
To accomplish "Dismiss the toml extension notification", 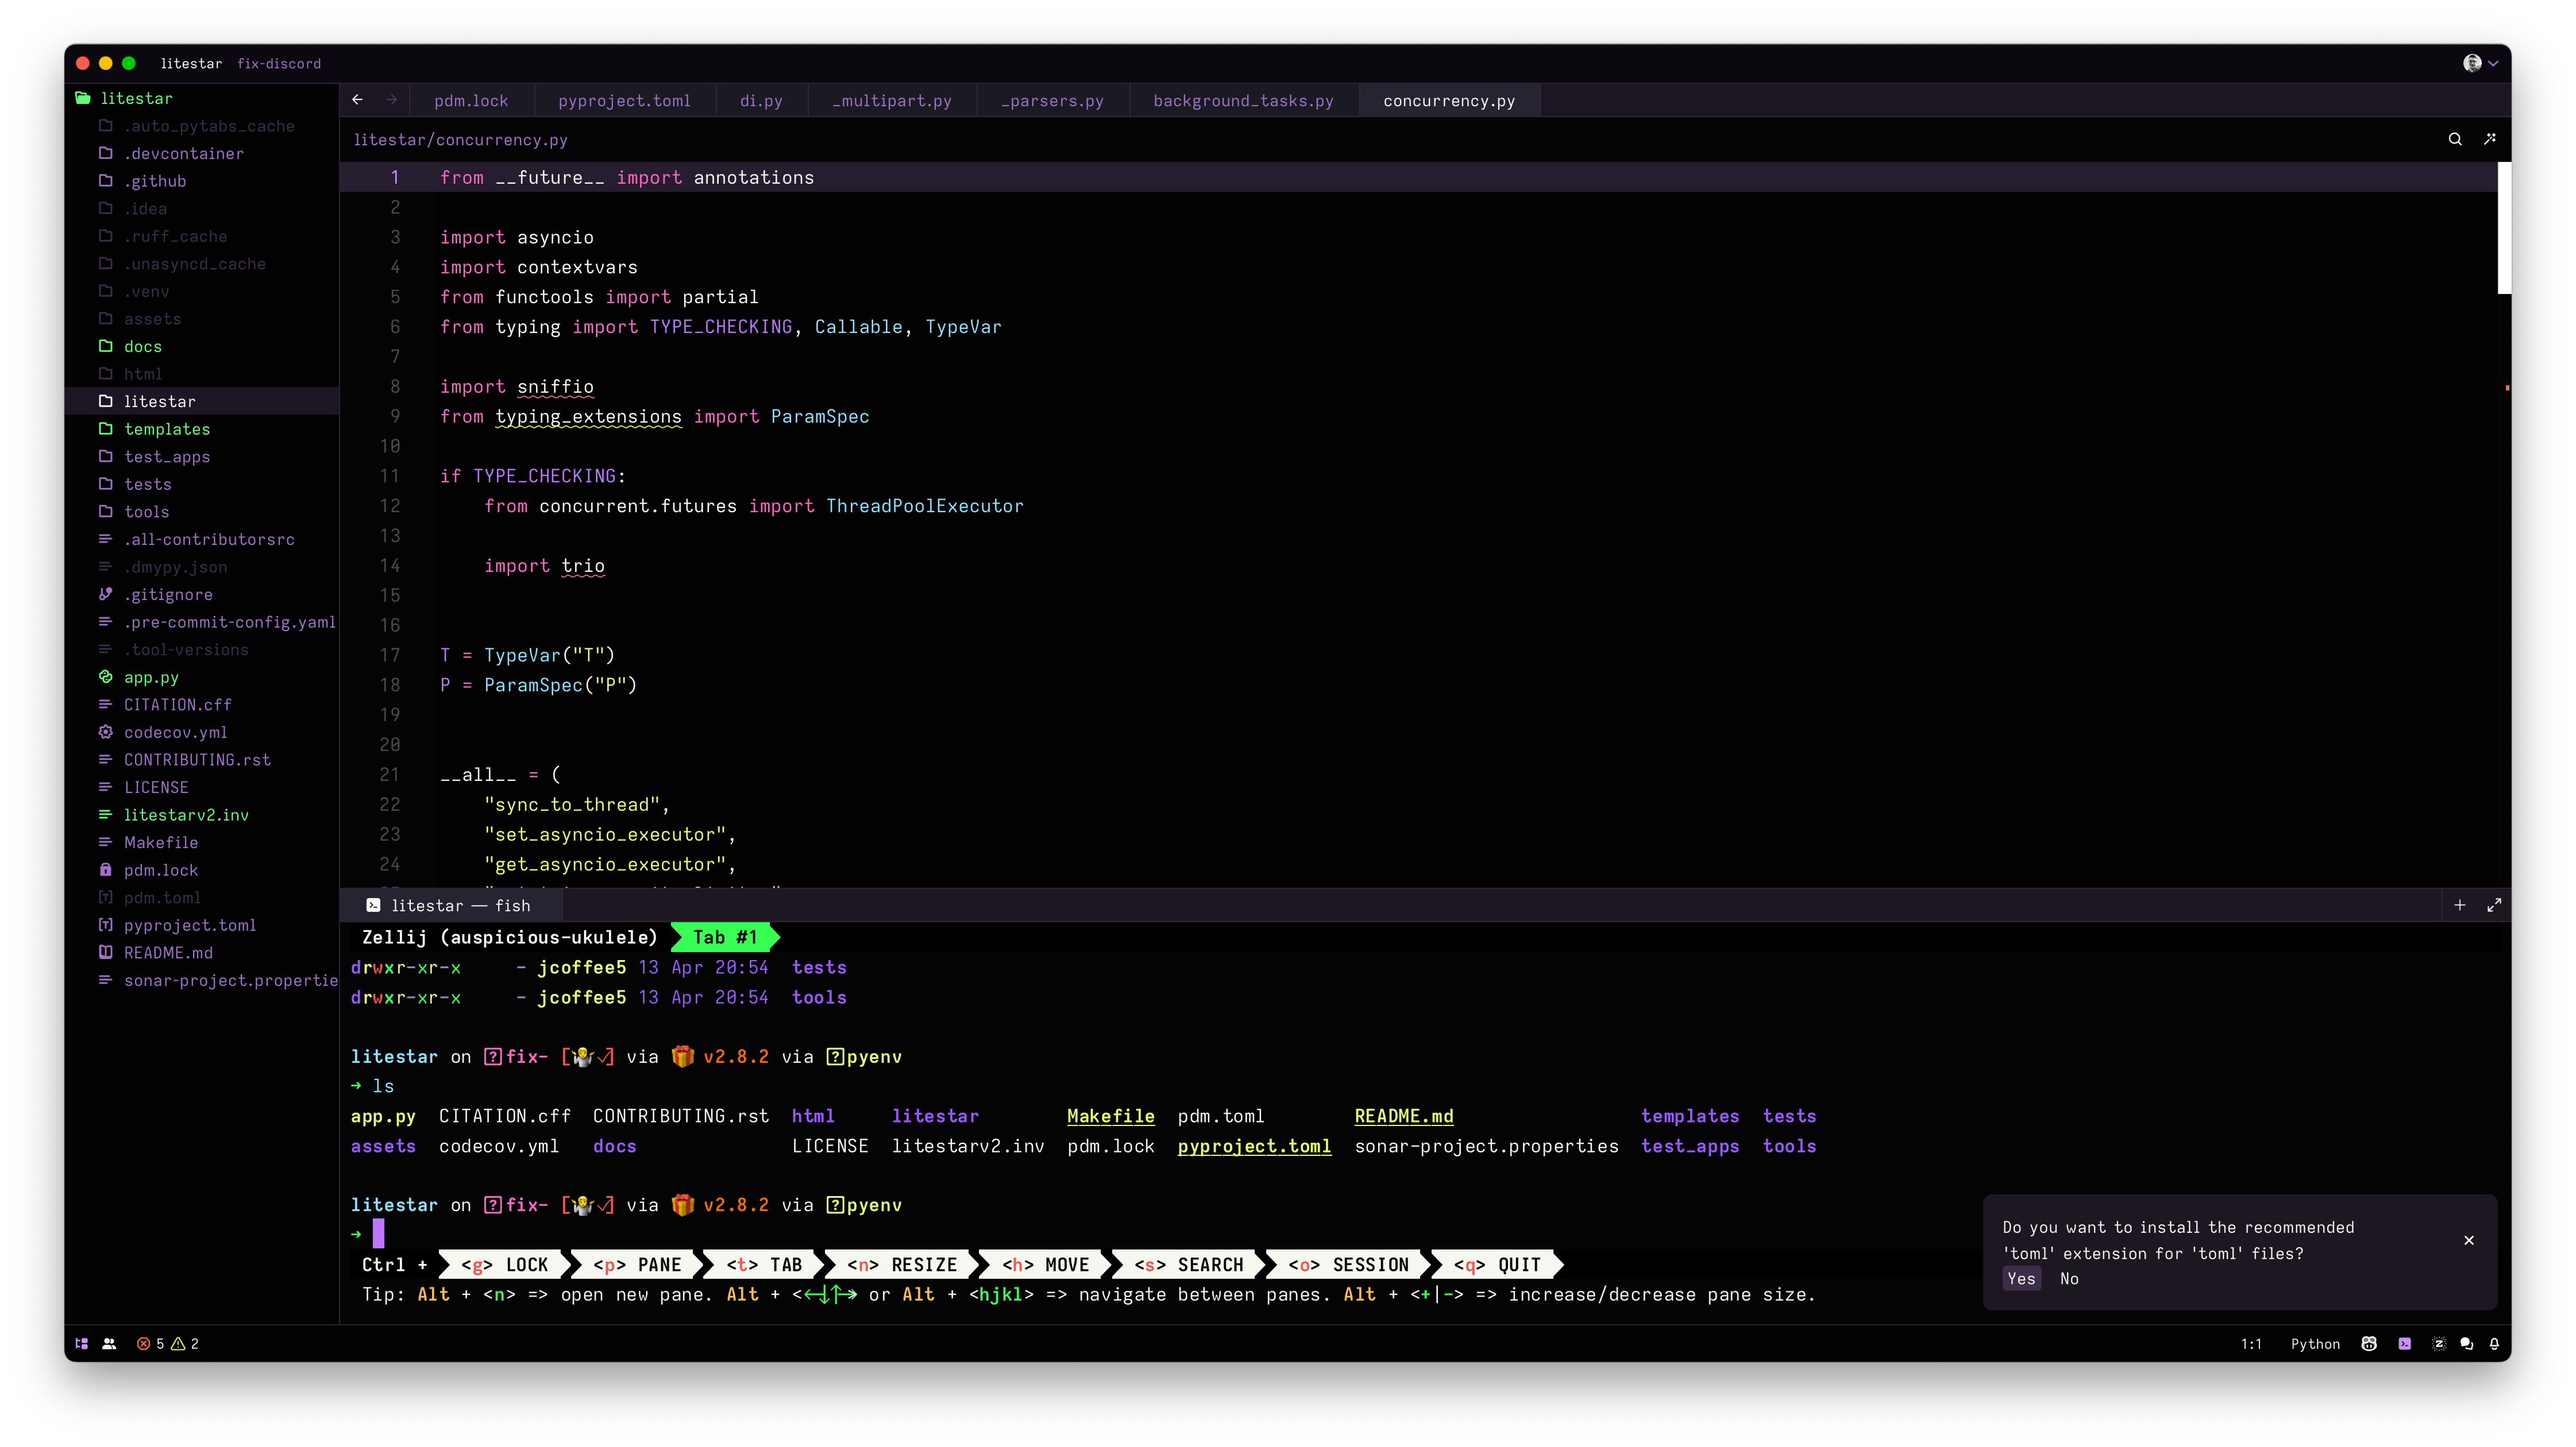I will click(2469, 1240).
